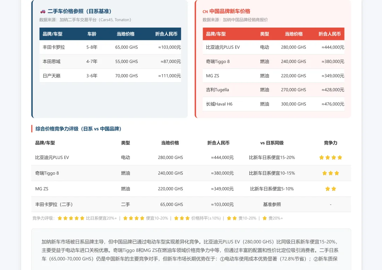
Task: Click the 300,000 GHS price
Action: (x=293, y=104)
